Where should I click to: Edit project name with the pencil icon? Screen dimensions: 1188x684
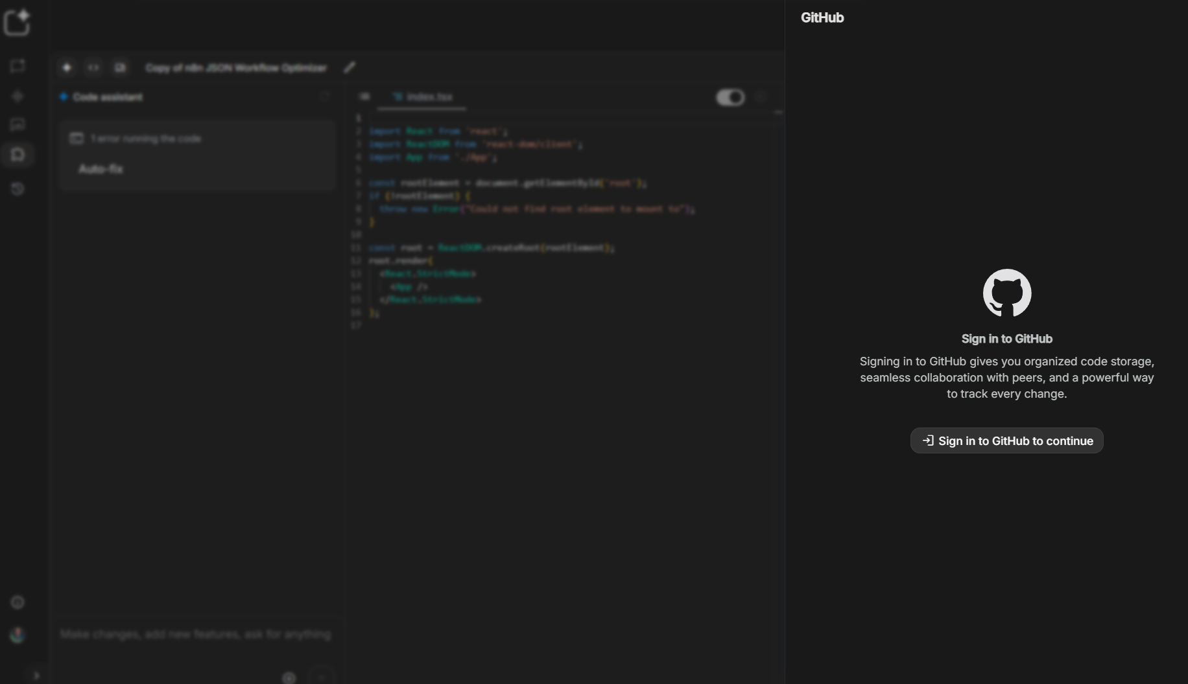350,67
